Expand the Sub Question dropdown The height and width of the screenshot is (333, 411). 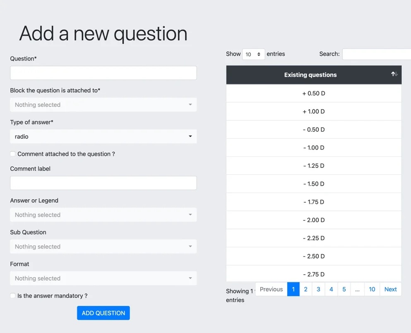pyautogui.click(x=103, y=247)
